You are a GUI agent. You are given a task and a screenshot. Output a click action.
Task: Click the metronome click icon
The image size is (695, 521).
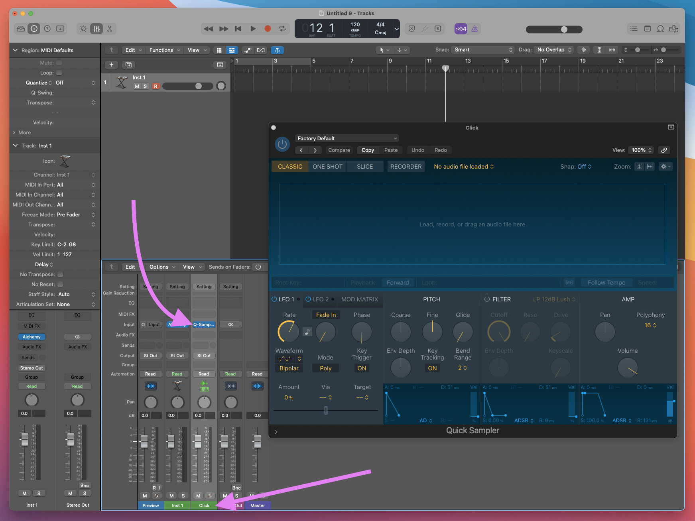click(x=474, y=29)
